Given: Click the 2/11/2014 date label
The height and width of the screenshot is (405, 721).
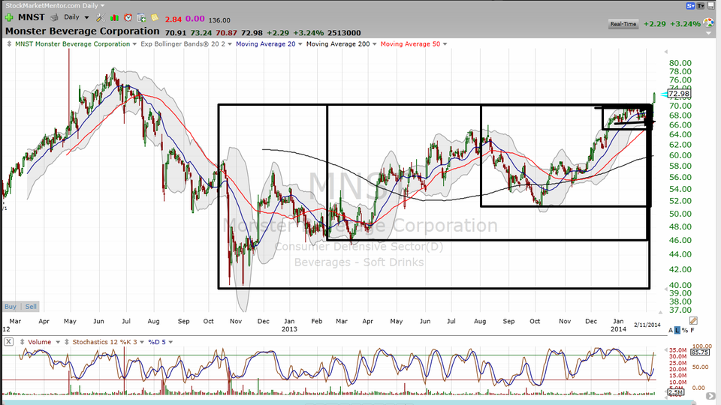Looking at the screenshot, I should 647,325.
